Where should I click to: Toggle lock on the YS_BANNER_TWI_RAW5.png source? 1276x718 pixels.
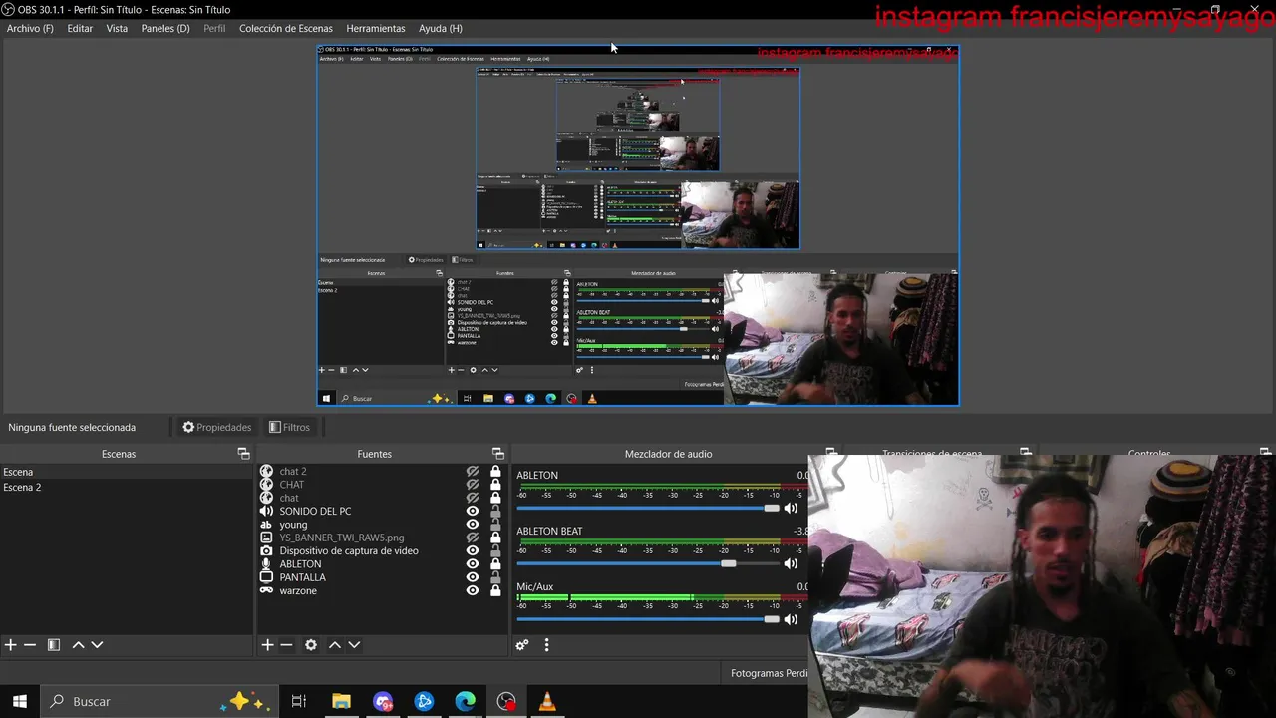[x=495, y=538]
